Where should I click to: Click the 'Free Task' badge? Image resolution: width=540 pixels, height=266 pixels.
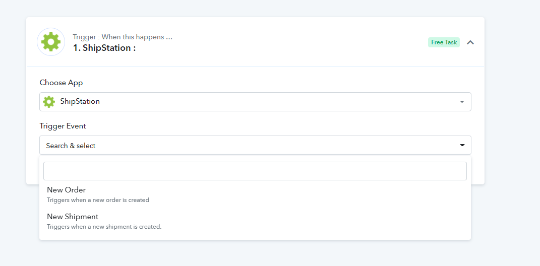(x=444, y=42)
